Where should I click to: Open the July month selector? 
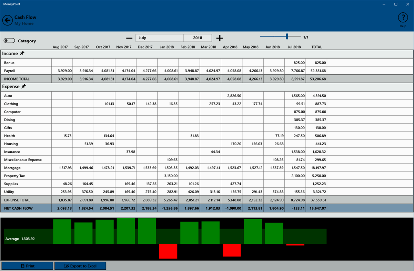[x=159, y=38]
